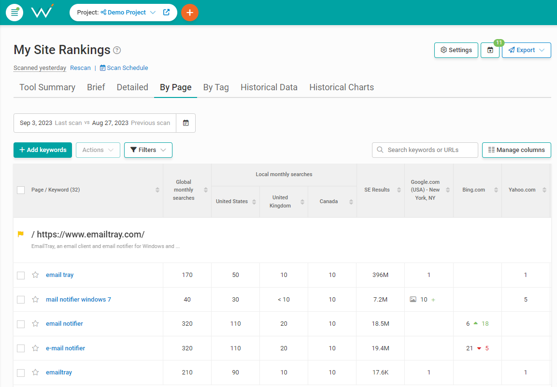Open the e-mail notifier keyword link

coord(65,348)
